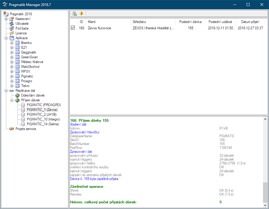Image resolution: width=269 pixels, height=209 pixels.
Task: Sort by Datum přijetí column header
Action: (x=250, y=22)
